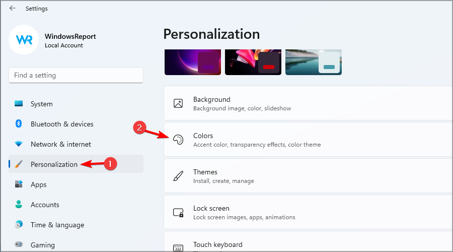Open Bluetooth & devices settings page

click(76, 124)
